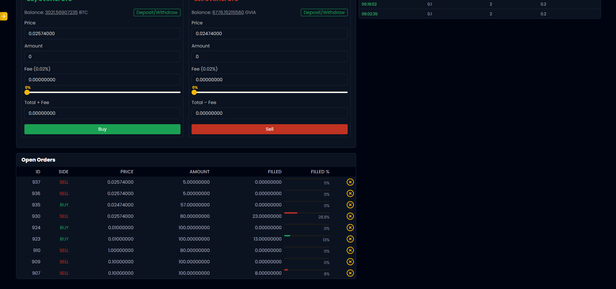The width and height of the screenshot is (616, 289).
Task: Cancel open order 924
Action: click(350, 228)
